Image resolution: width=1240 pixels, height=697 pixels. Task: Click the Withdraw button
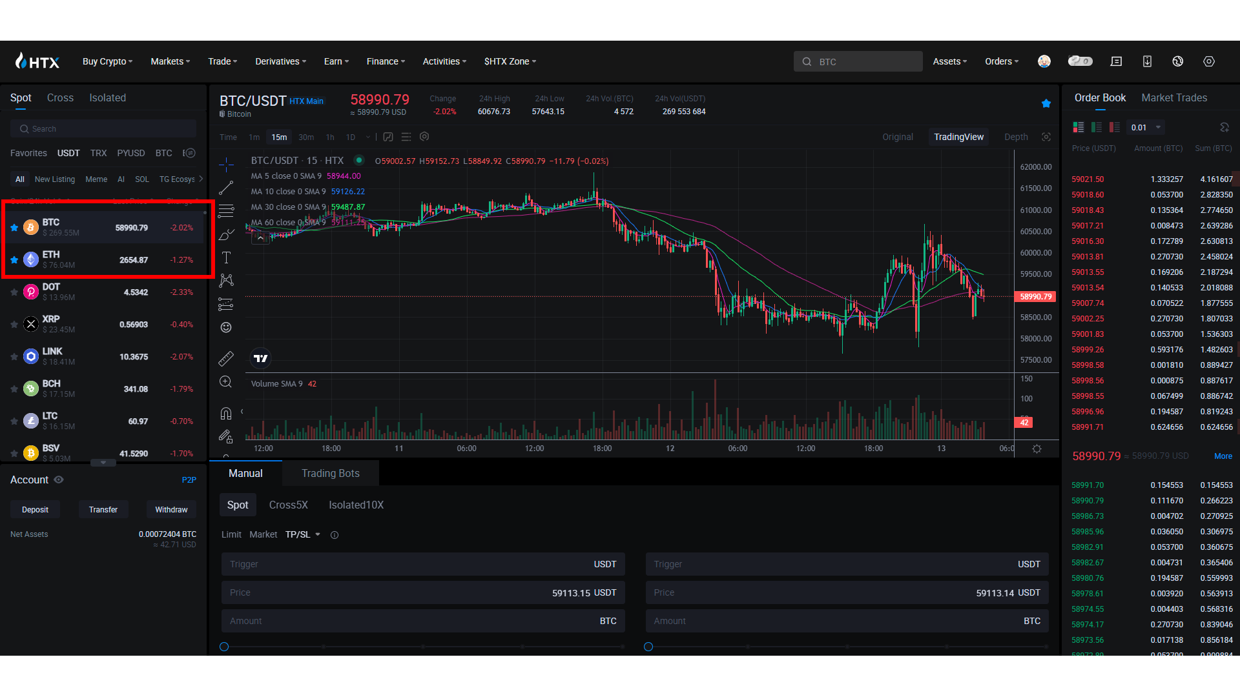point(171,509)
